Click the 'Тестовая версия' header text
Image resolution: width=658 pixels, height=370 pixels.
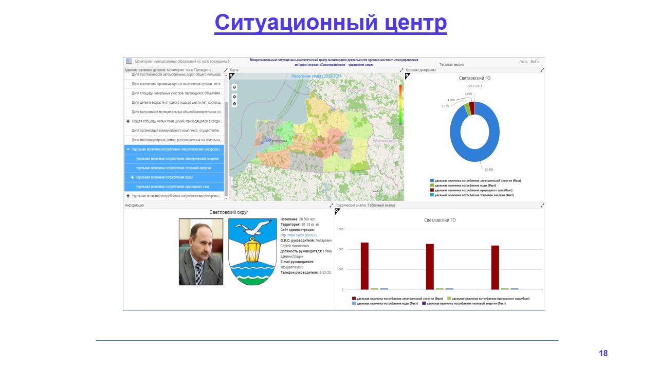click(451, 65)
